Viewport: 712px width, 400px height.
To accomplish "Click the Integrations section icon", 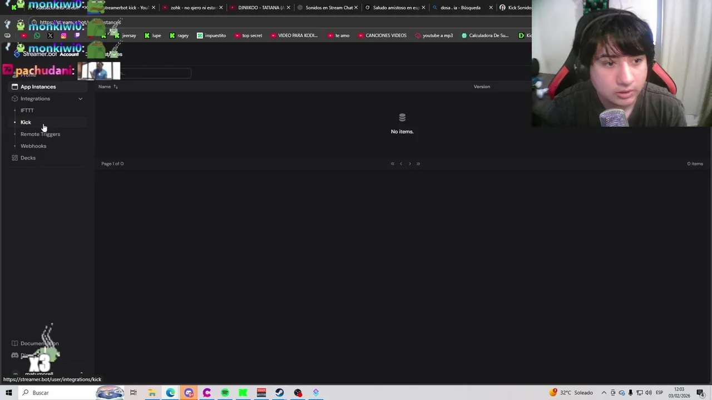I will [15, 98].
